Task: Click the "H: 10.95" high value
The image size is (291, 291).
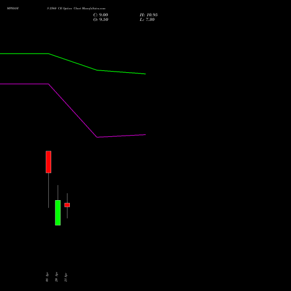Action: [148, 15]
